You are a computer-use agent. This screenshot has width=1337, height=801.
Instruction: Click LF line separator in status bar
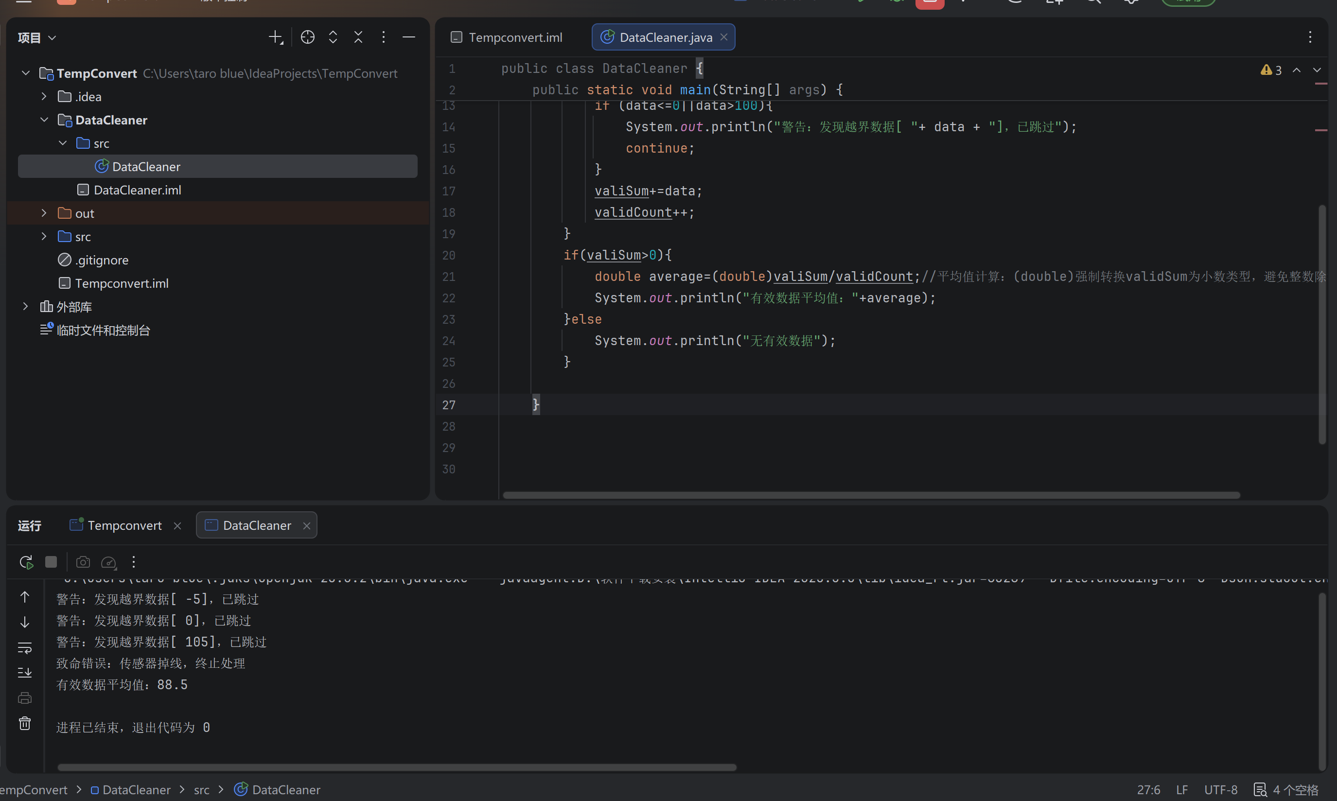click(1181, 790)
